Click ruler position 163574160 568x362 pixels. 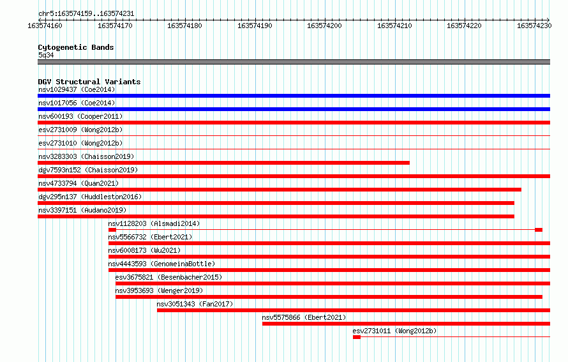(45, 26)
